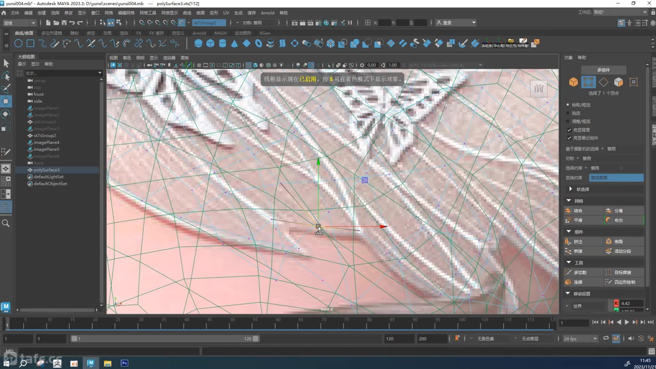Image resolution: width=656 pixels, height=369 pixels.
Task: Switch to edge selection mode icon
Action: click(x=603, y=82)
